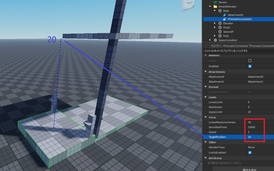Toggle the Active checkbox
Image resolution: width=274 pixels, height=171 pixels.
250,61
